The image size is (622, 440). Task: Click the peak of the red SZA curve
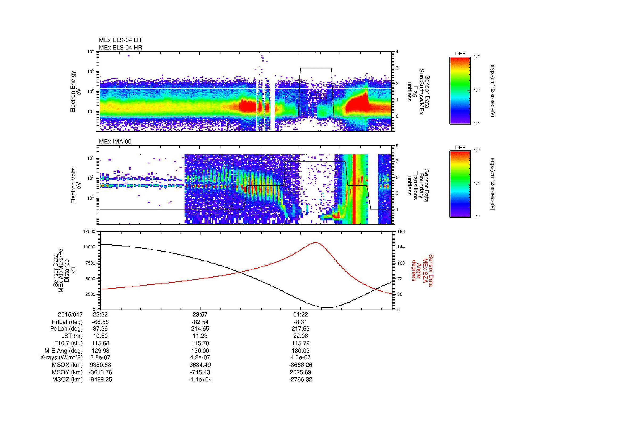(x=316, y=242)
